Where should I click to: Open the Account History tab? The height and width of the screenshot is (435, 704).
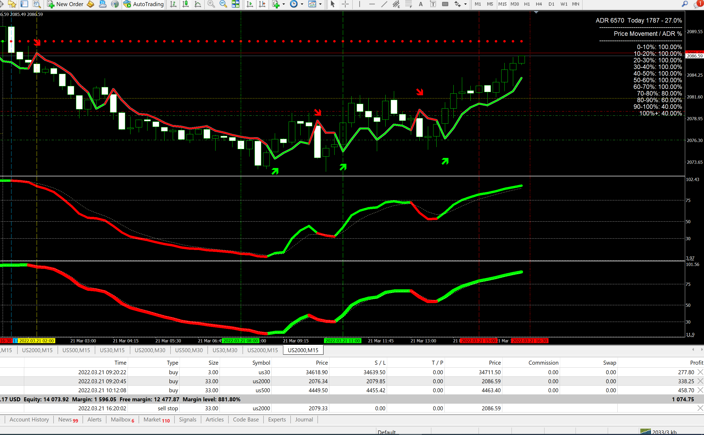click(x=29, y=419)
